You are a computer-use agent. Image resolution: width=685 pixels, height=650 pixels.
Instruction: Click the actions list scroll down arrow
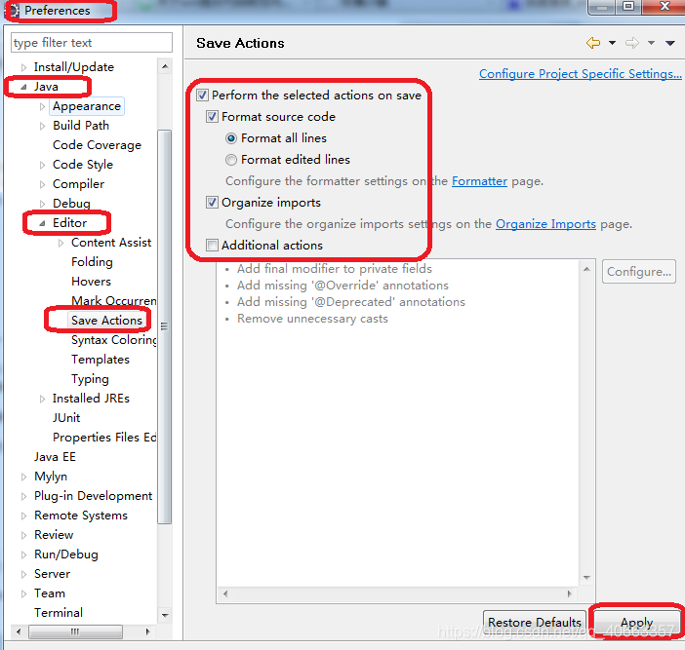[586, 578]
